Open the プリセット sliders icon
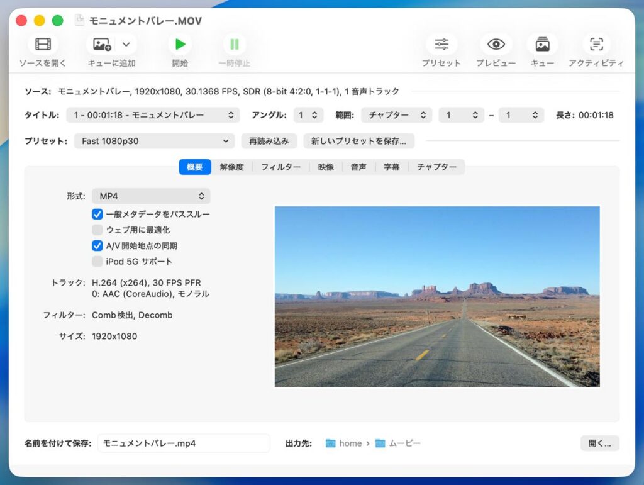This screenshot has width=644, height=485. pyautogui.click(x=441, y=44)
